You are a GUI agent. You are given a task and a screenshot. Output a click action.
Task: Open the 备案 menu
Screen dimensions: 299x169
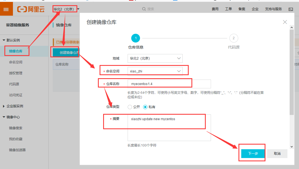coord(242,9)
